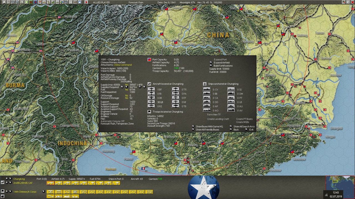Screen dimensions: 355x199
Task: Click the carrier (0 CV) ship icon
Action: tap(207, 89)
